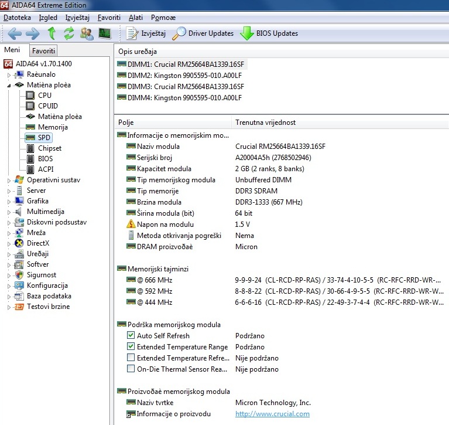
Task: Toggle the Extended Temperature Range checkbox
Action: 131,347
